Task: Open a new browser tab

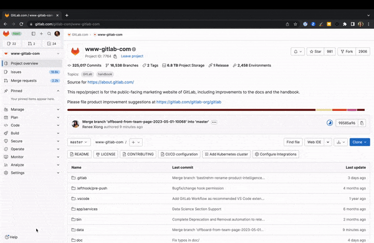Action: click(67, 15)
